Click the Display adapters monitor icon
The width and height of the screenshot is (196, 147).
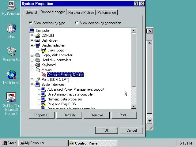pos(37,45)
